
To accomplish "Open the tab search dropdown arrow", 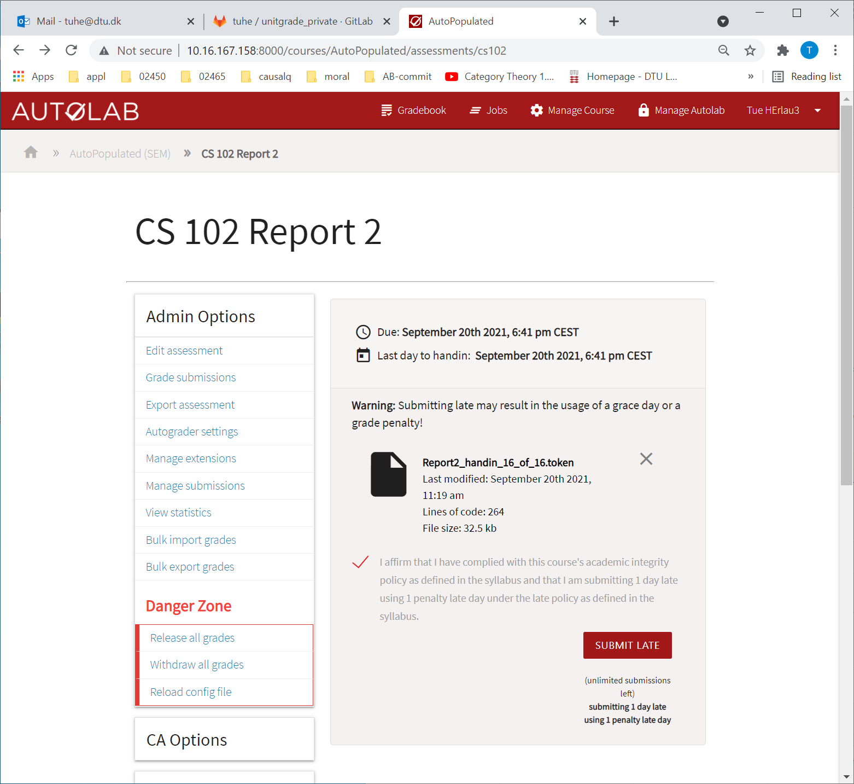I will (x=723, y=21).
